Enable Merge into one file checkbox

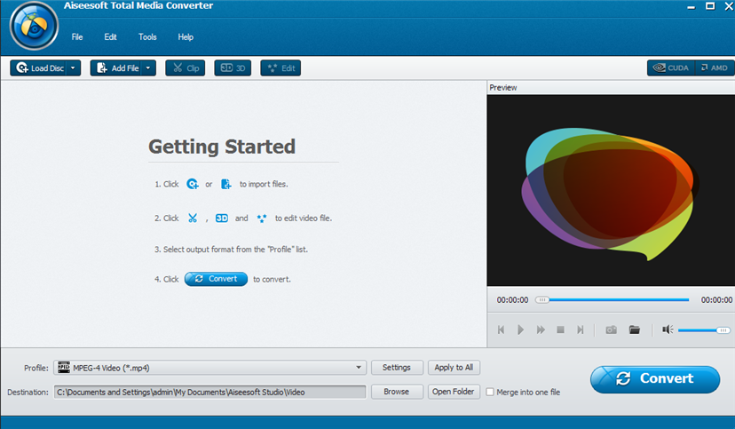490,392
